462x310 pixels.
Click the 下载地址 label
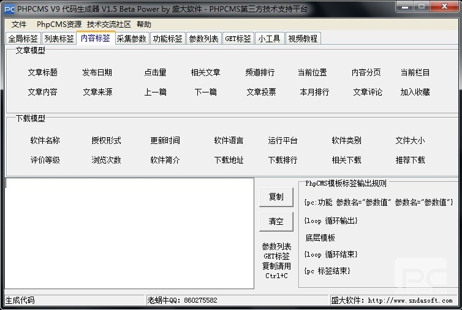pyautogui.click(x=229, y=161)
